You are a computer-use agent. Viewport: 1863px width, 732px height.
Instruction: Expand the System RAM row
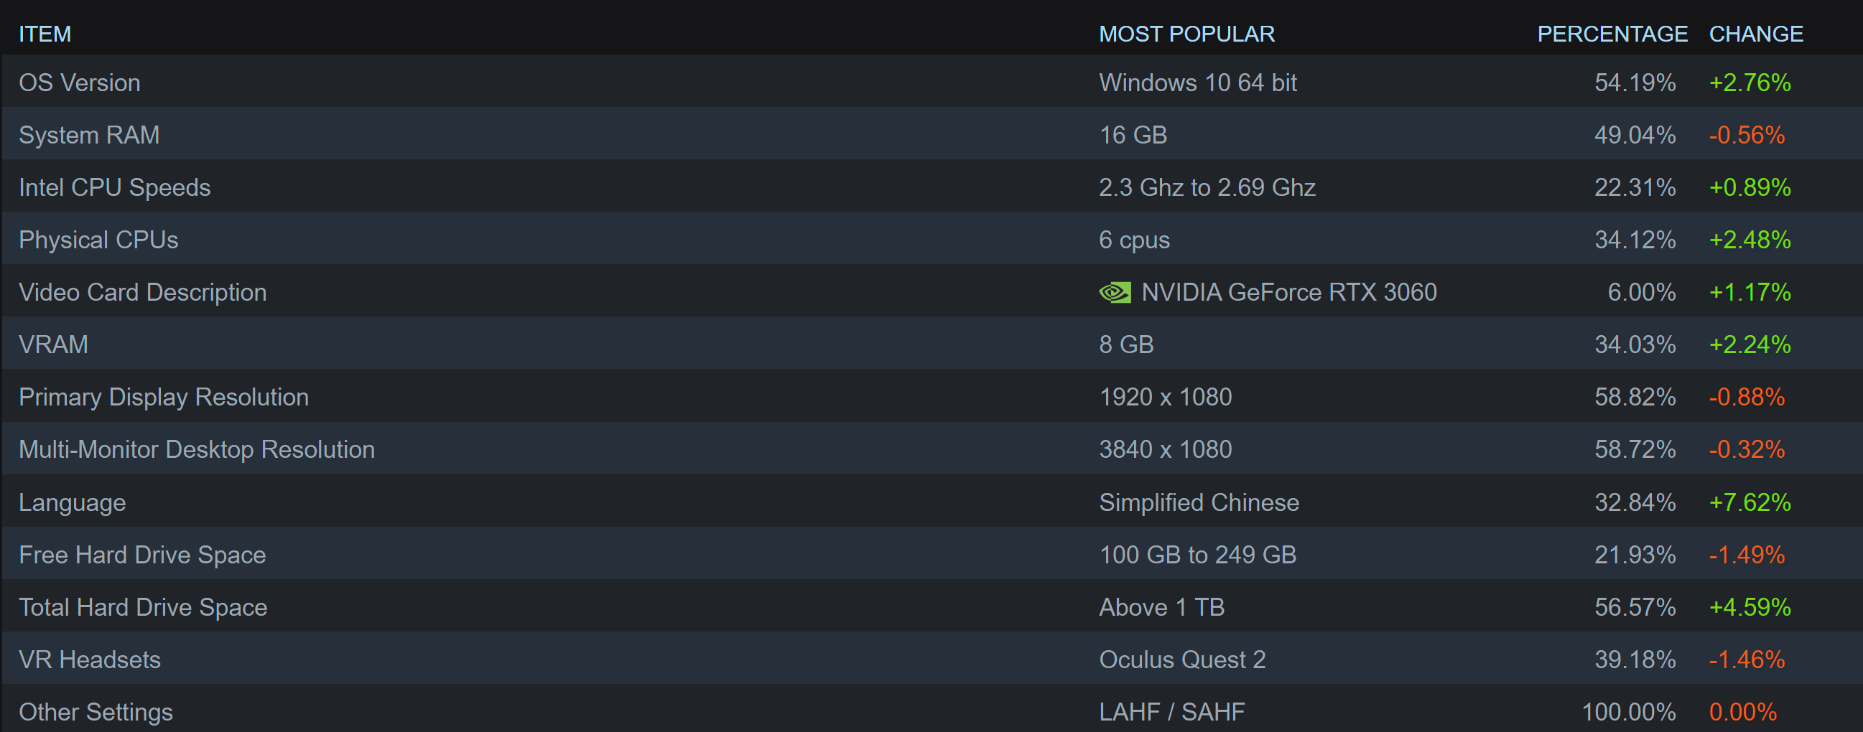[x=89, y=135]
